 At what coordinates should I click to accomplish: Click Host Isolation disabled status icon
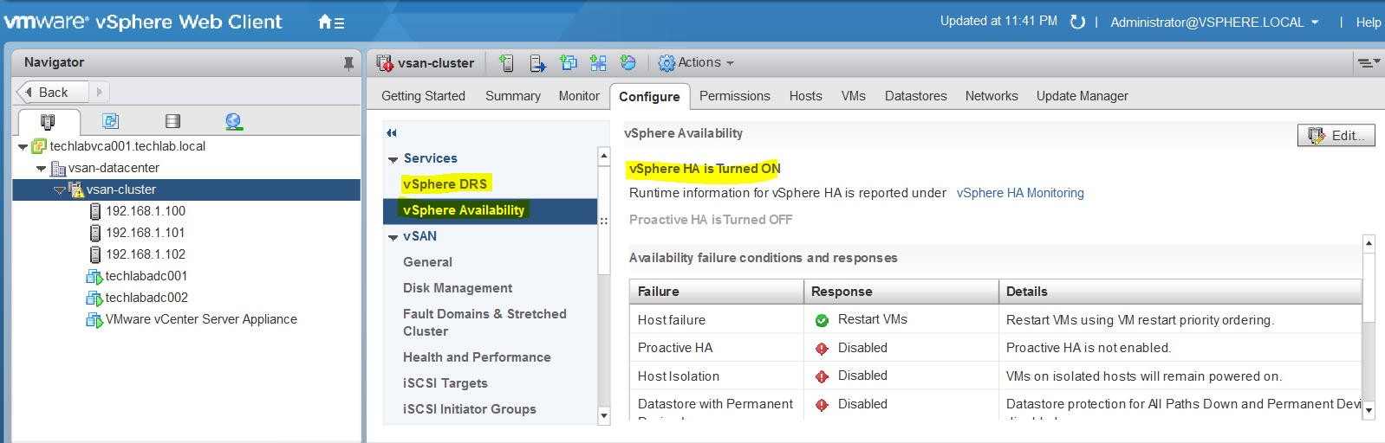click(x=822, y=376)
